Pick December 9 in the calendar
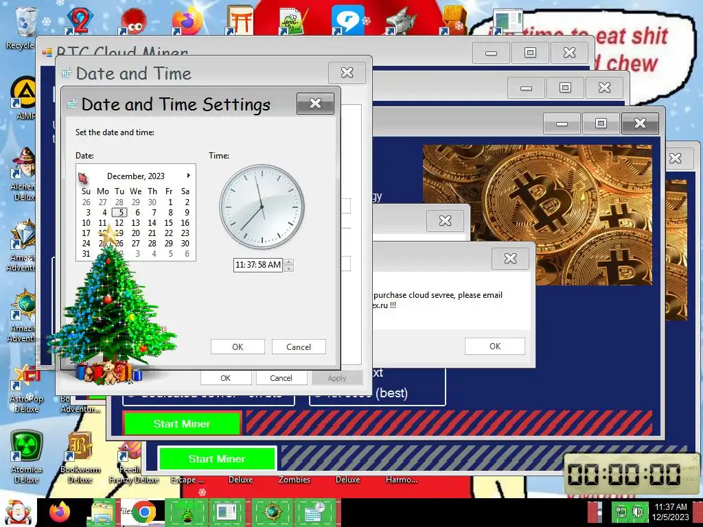The height and width of the screenshot is (527, 703). (x=187, y=213)
